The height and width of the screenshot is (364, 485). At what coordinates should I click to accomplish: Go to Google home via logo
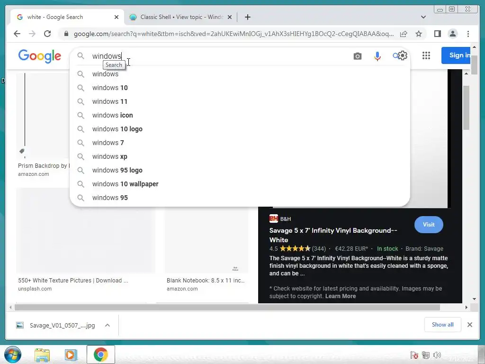coord(40,56)
